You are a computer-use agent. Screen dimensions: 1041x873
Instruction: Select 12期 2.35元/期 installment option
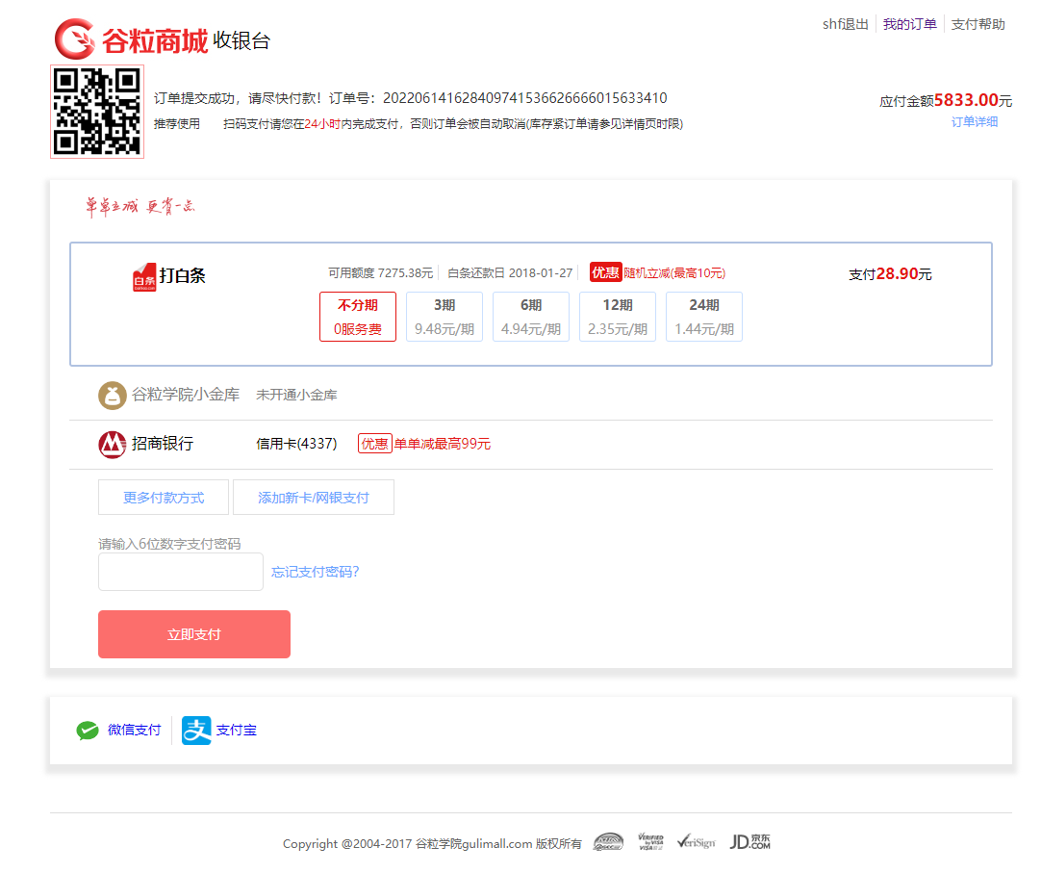click(618, 317)
